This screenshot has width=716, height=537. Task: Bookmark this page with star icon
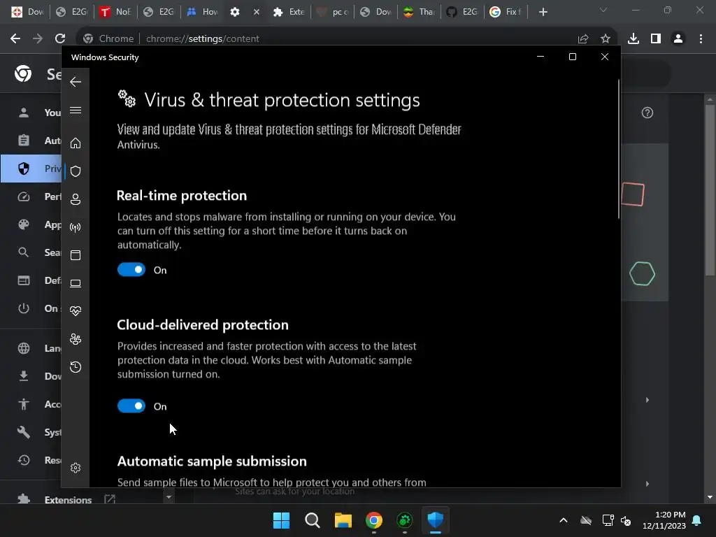pos(605,39)
